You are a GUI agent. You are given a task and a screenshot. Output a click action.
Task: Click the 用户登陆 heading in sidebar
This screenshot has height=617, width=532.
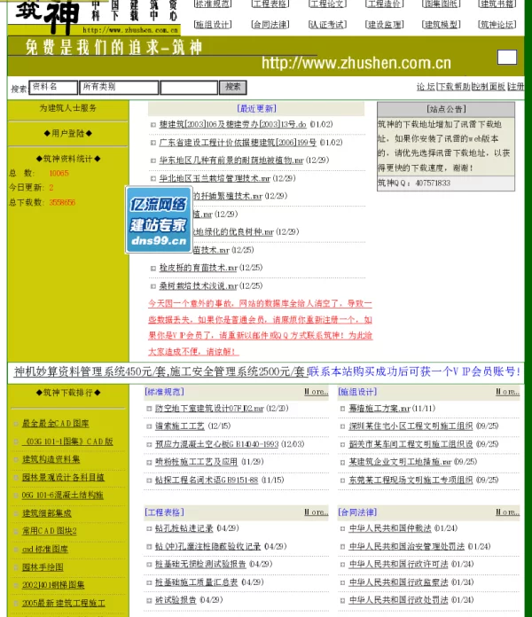click(67, 133)
